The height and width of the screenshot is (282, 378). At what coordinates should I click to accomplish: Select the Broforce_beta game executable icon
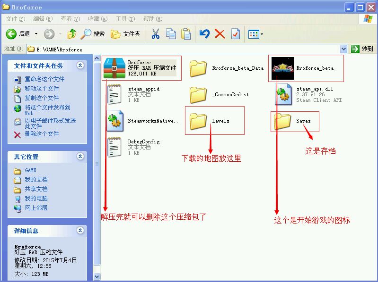(x=283, y=68)
